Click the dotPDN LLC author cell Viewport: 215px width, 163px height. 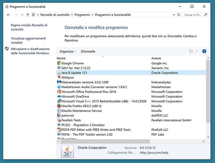pos(160,115)
